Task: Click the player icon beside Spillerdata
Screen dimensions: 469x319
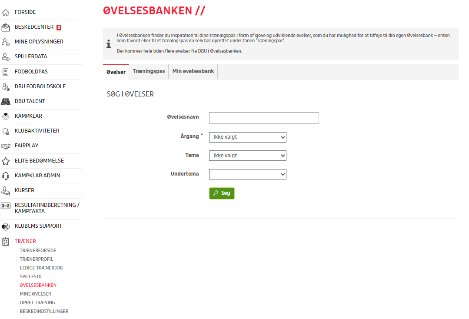Action: coord(6,57)
